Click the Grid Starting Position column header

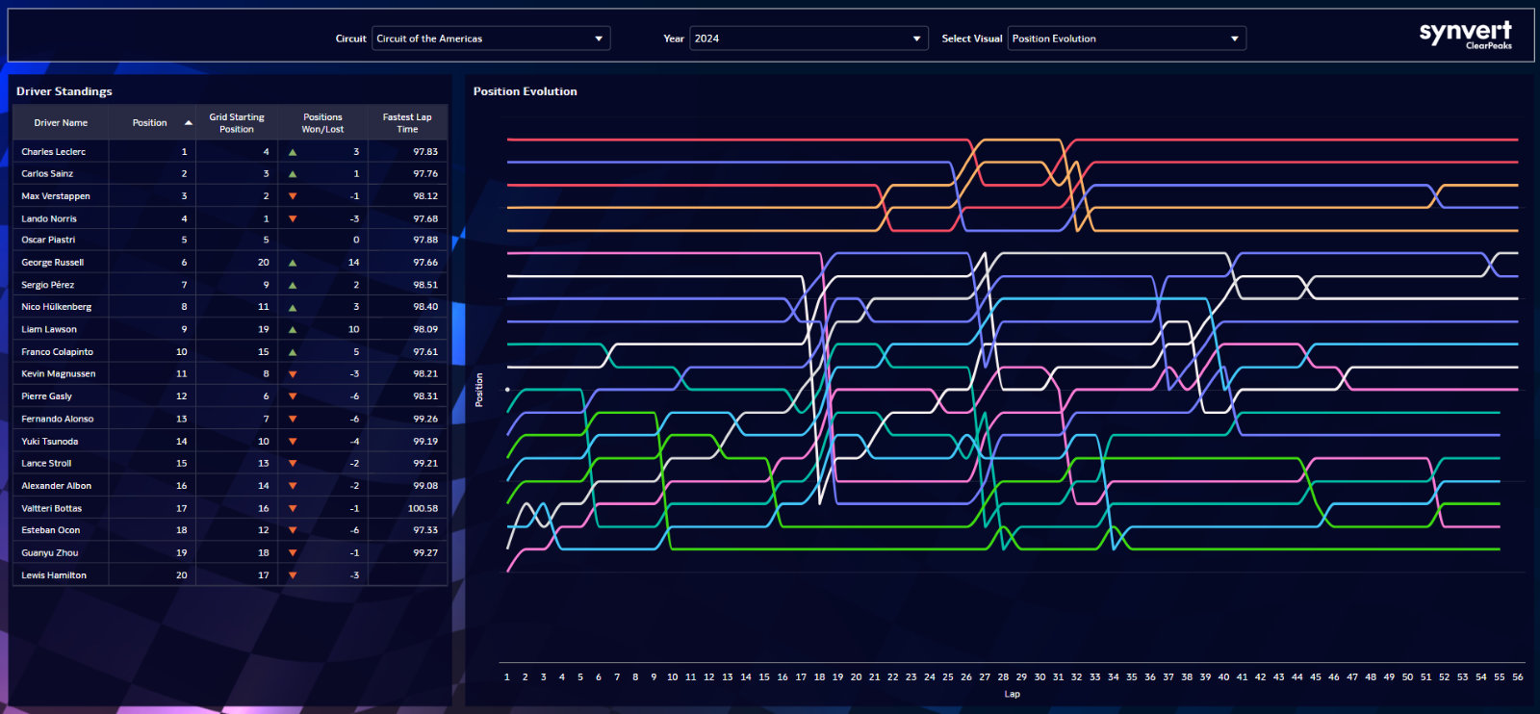[x=237, y=123]
